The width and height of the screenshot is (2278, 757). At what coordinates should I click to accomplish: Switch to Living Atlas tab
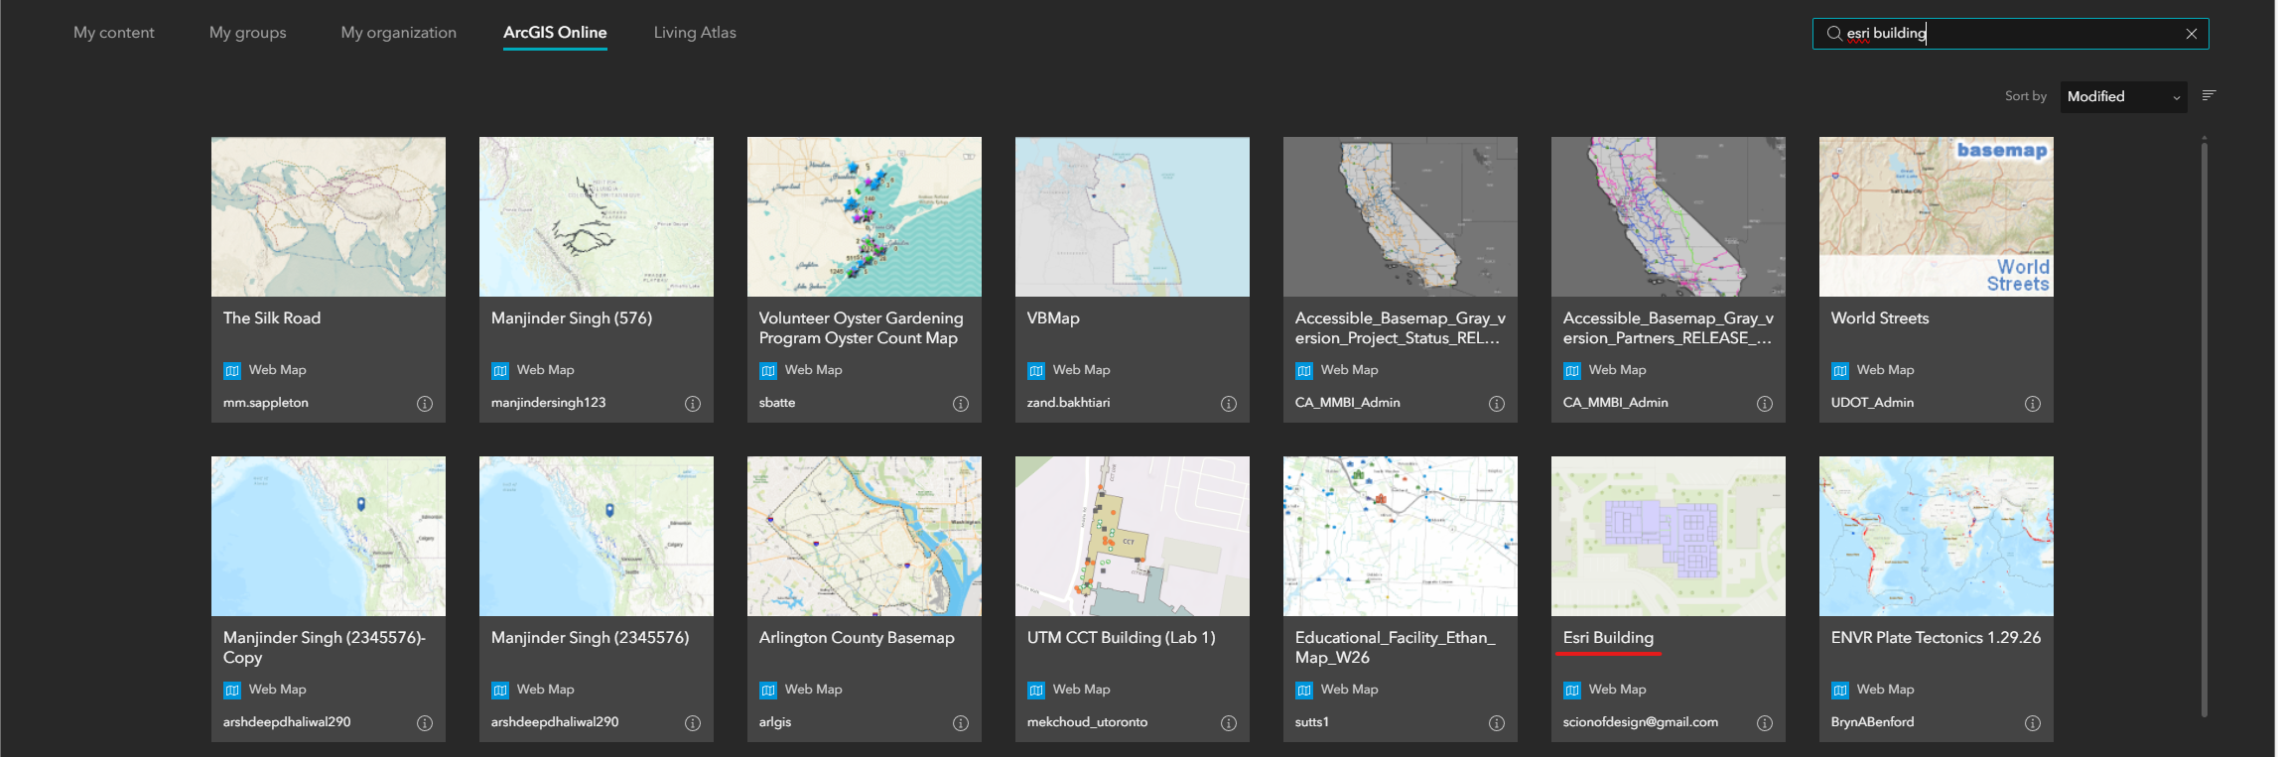(x=695, y=33)
